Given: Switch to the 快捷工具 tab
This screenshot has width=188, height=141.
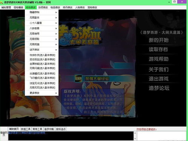Looking at the screenshot, I should [x=26, y=129].
